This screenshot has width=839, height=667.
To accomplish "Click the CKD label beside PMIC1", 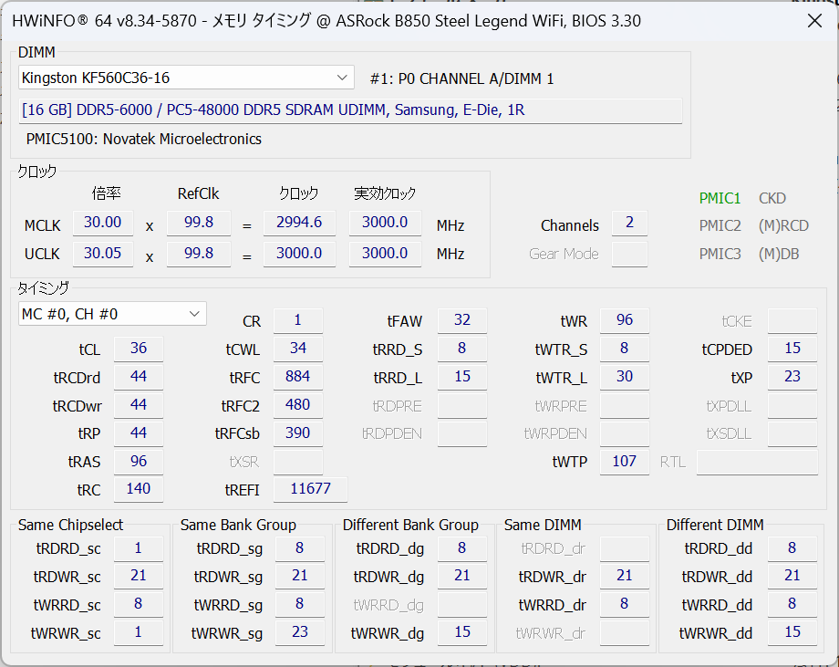I will [772, 198].
